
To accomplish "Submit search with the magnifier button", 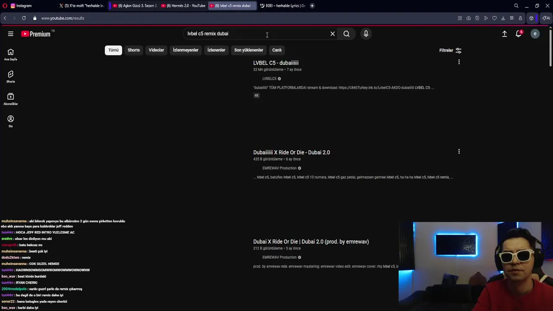I will point(346,34).
